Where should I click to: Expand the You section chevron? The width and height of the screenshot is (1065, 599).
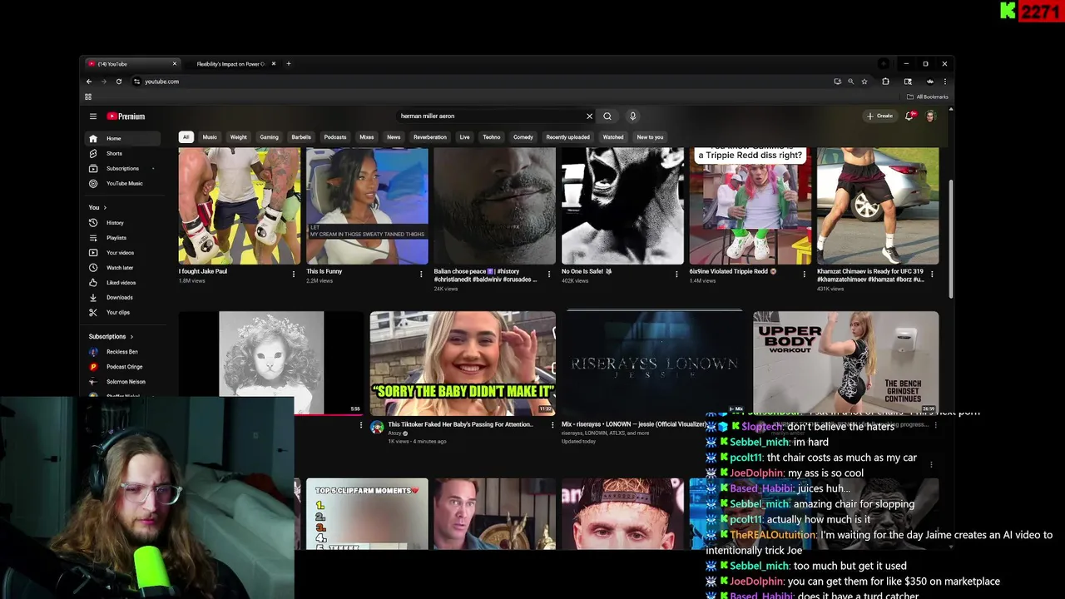105,207
